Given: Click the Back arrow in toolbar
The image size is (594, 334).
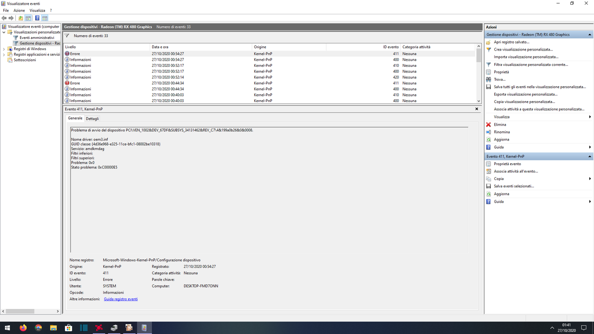Looking at the screenshot, I should point(4,18).
